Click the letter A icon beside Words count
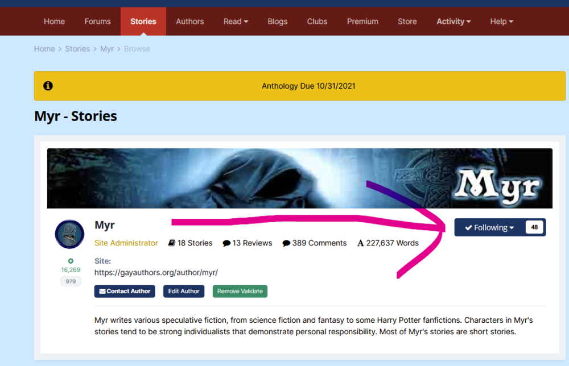The width and height of the screenshot is (569, 366). 360,243
